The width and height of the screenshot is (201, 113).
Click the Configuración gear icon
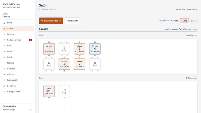[x=4, y=92]
